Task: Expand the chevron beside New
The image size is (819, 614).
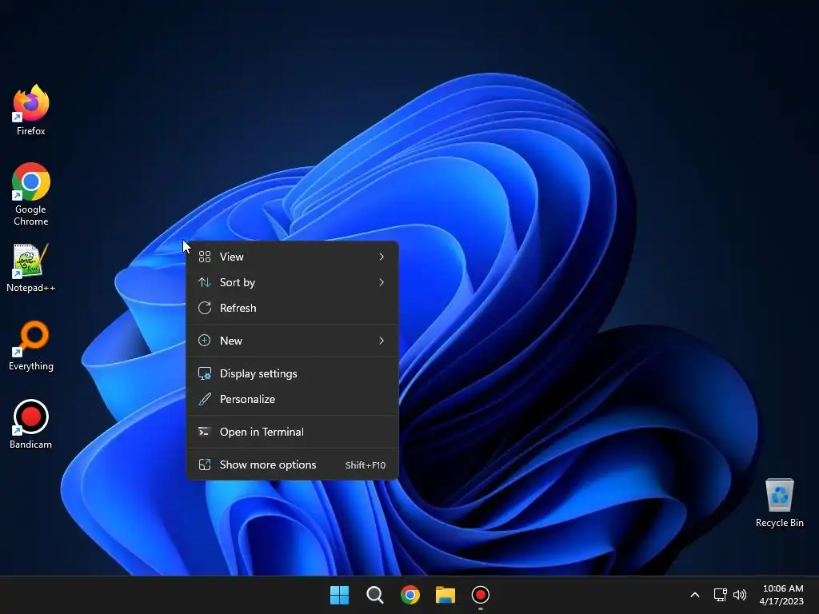Action: 382,341
